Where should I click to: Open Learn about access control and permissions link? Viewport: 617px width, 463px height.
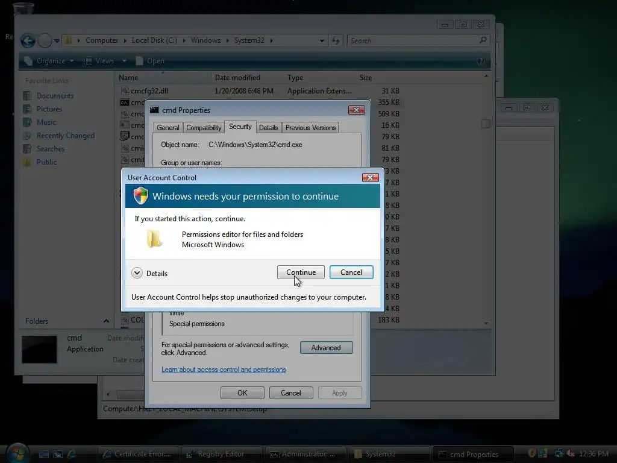pyautogui.click(x=224, y=370)
